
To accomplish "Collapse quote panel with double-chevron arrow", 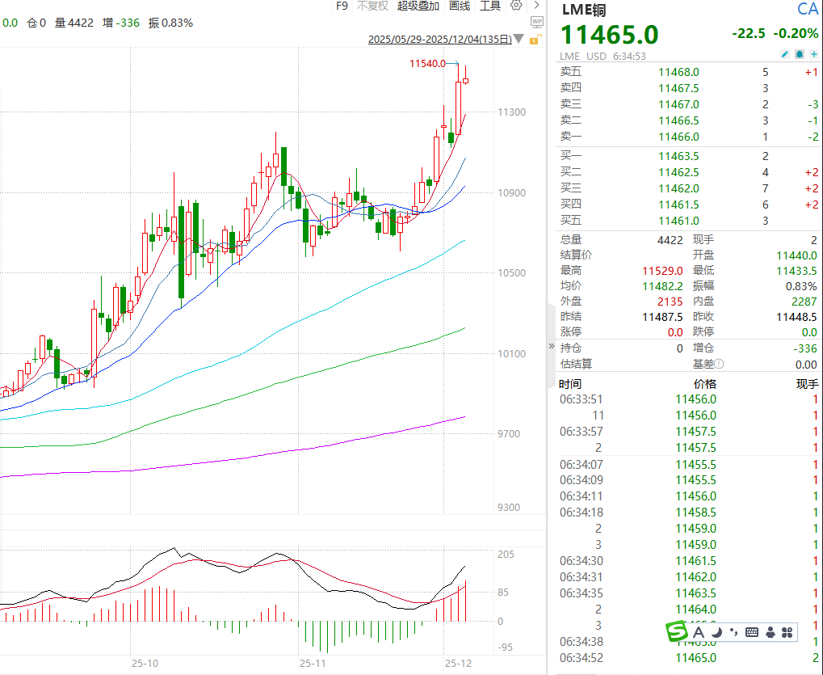I will pyautogui.click(x=552, y=347).
